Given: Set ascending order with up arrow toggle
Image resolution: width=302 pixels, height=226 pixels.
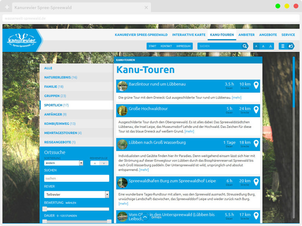Looking at the screenshot, I should pos(94,163).
